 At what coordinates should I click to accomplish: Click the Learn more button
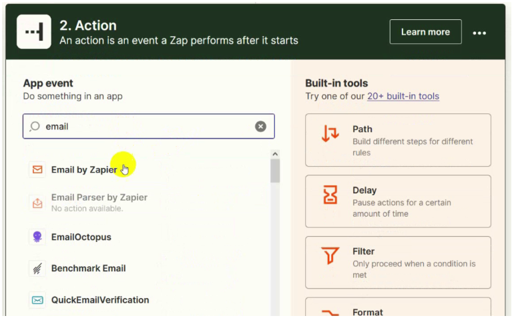(x=425, y=31)
